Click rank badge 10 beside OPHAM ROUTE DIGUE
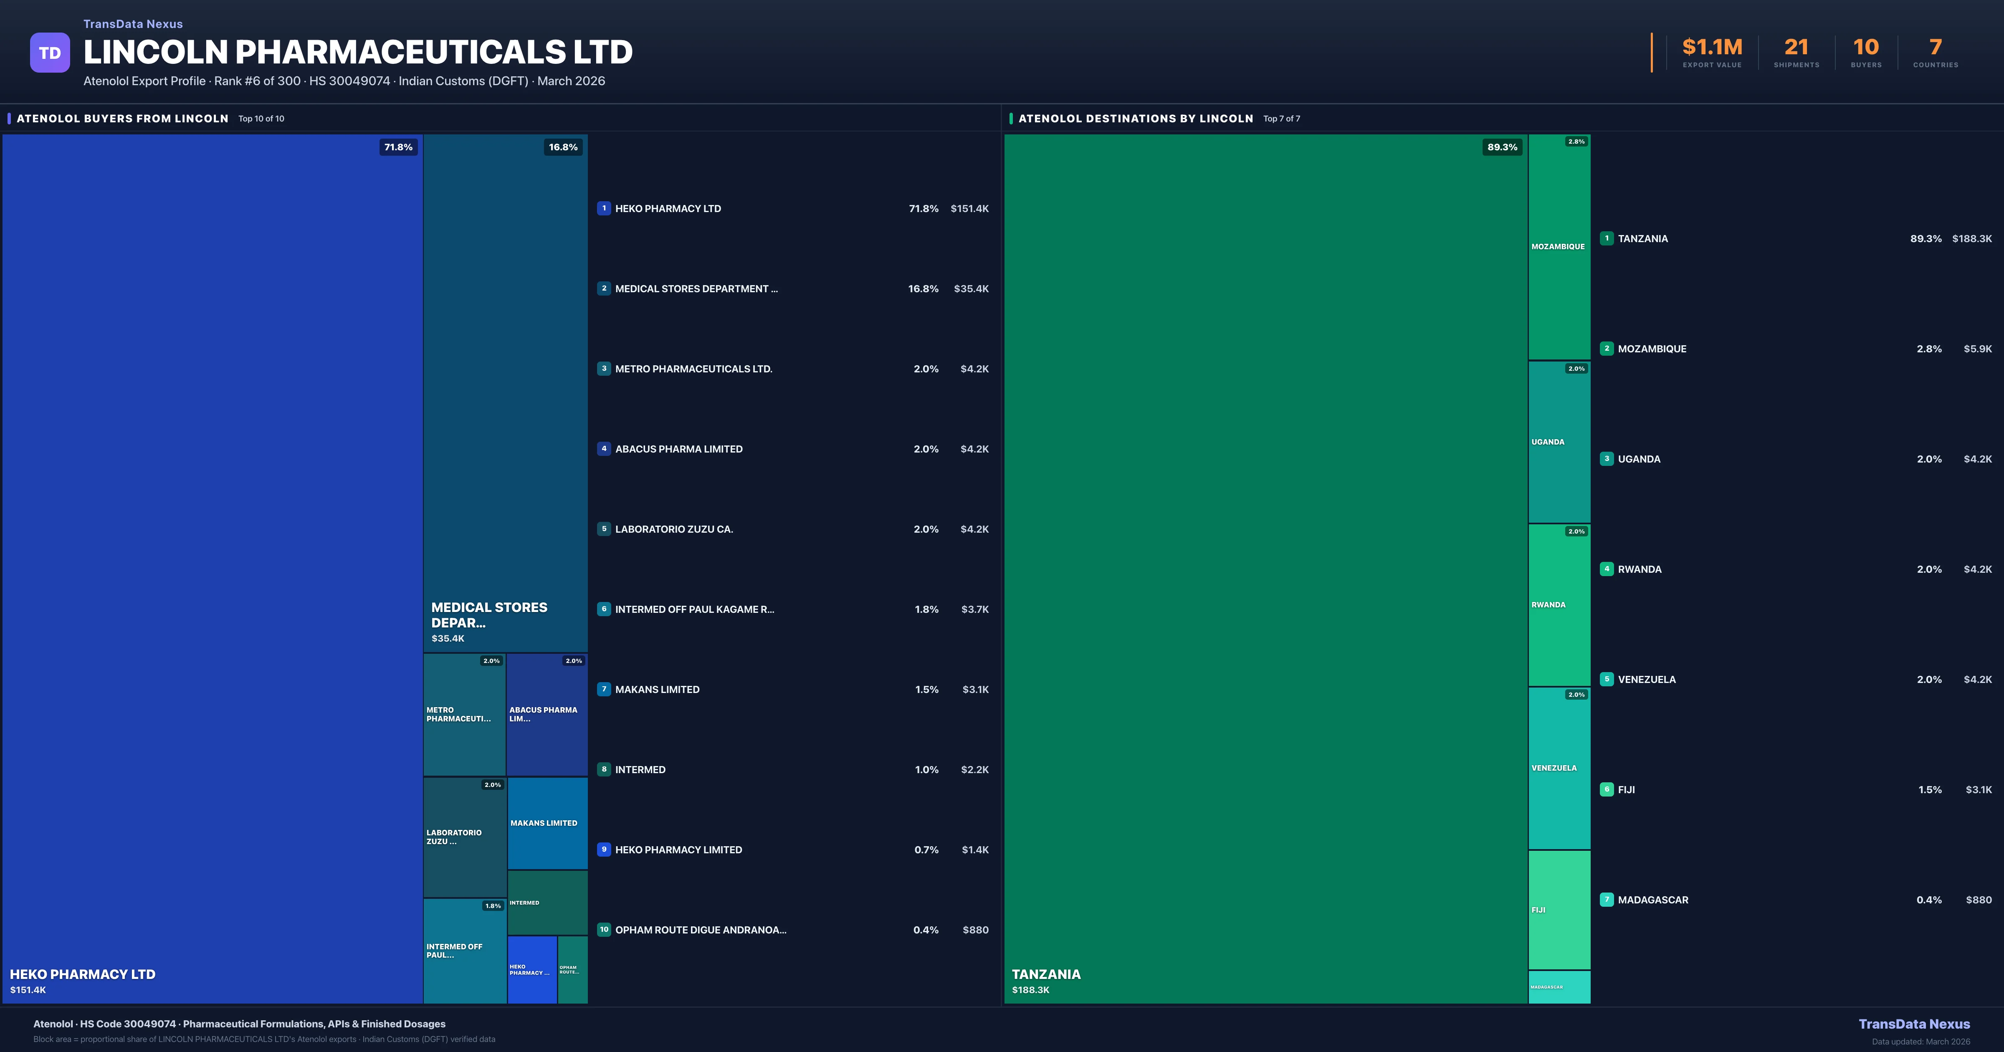This screenshot has height=1052, width=2004. (x=604, y=930)
